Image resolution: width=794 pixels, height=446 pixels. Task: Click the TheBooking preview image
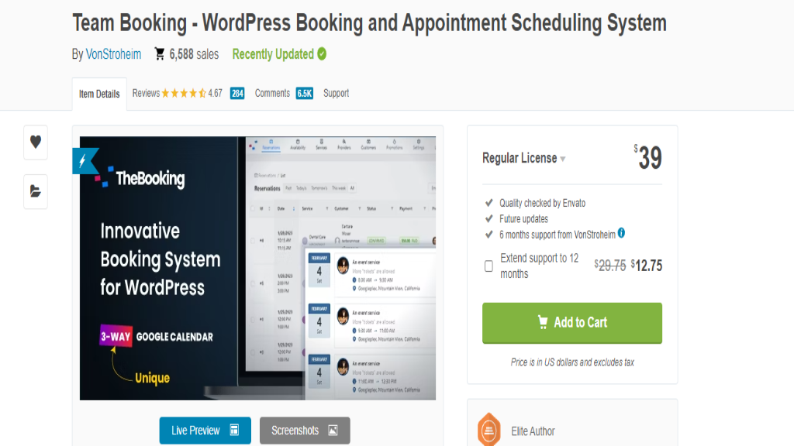click(x=257, y=268)
